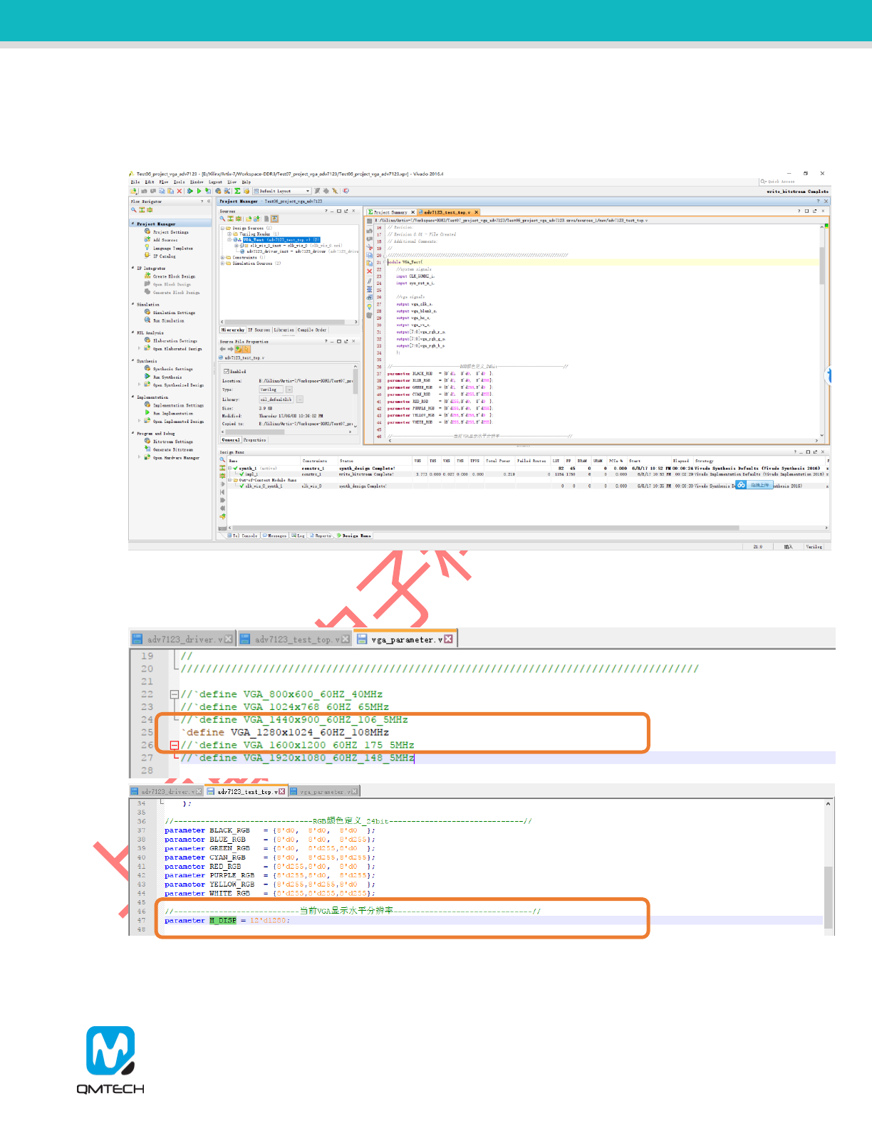Click the "write_bitstream Complete" status text

(x=797, y=192)
